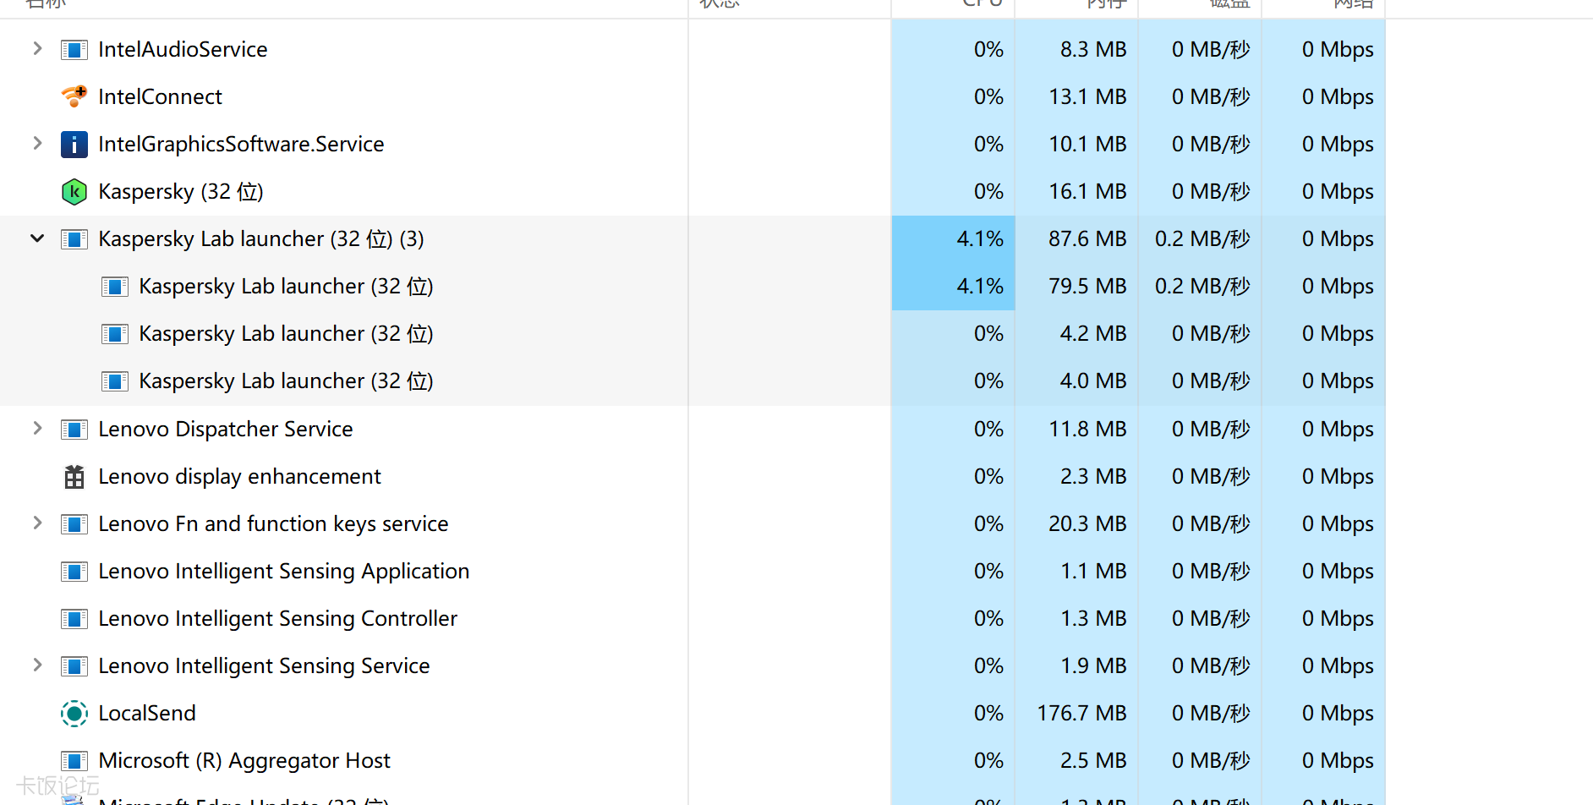Click 0.2 MB/秒 disk of launcher group
Viewport: 1593px width, 805px height.
[1202, 239]
